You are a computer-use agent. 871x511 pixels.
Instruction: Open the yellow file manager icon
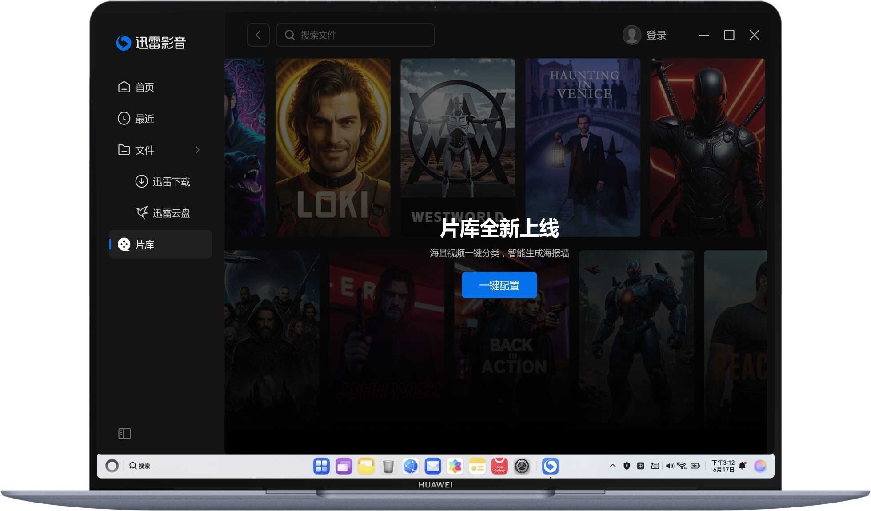pos(366,467)
